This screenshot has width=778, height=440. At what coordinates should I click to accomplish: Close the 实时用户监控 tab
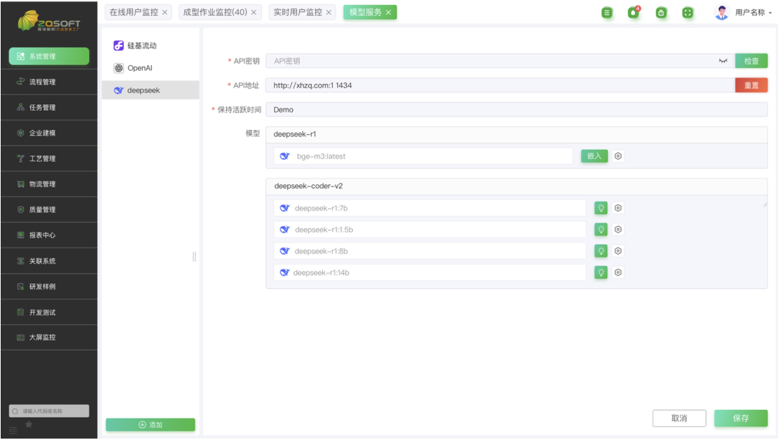pos(328,13)
